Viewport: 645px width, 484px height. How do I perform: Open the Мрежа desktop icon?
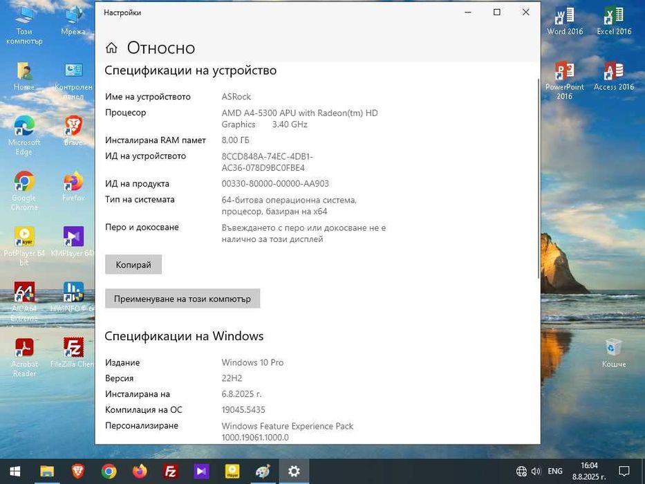pos(73,21)
